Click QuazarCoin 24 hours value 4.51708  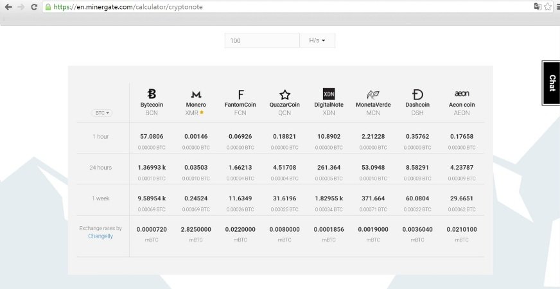click(x=284, y=167)
